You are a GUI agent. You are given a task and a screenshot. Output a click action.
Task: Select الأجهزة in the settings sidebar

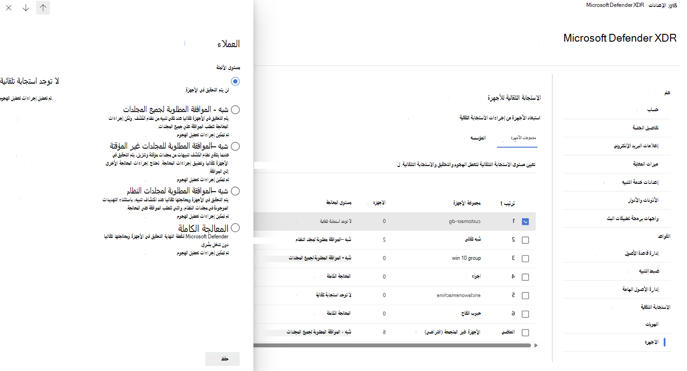point(651,342)
